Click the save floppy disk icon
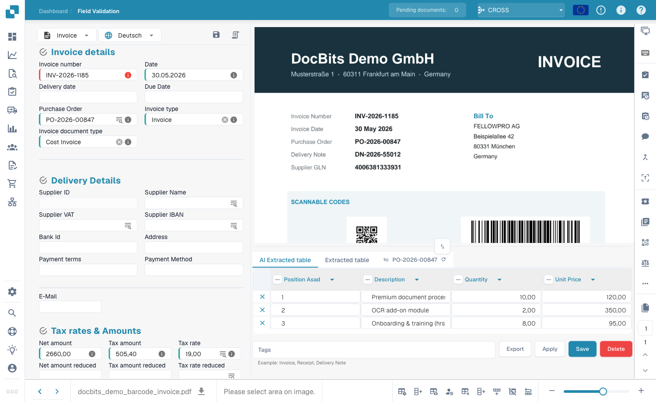The height and width of the screenshot is (402, 656). coord(216,35)
